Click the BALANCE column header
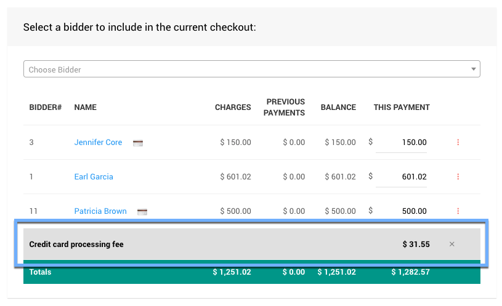 [x=338, y=108]
